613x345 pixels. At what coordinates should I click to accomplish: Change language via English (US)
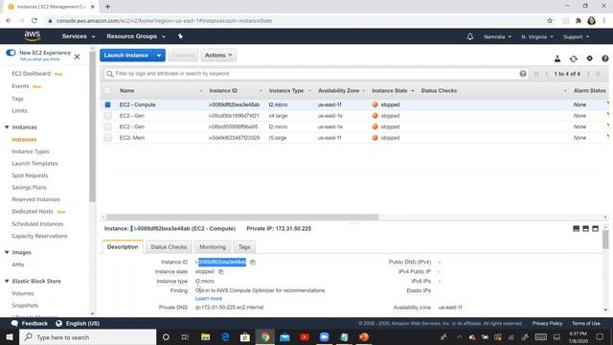pos(78,324)
